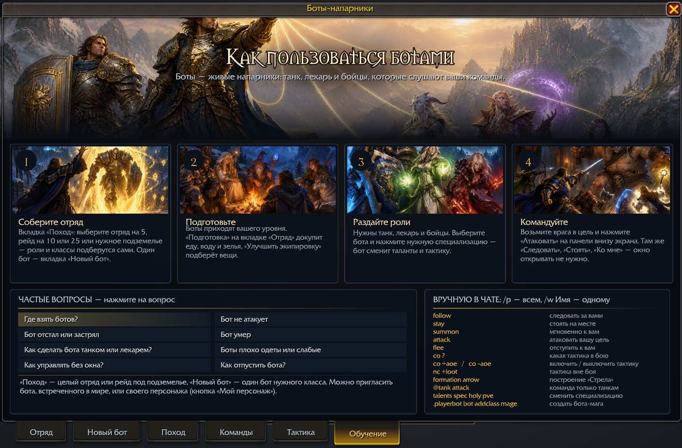The width and height of the screenshot is (682, 448).
Task: Click the description «сменить специализацию»
Action: pyautogui.click(x=586, y=396)
